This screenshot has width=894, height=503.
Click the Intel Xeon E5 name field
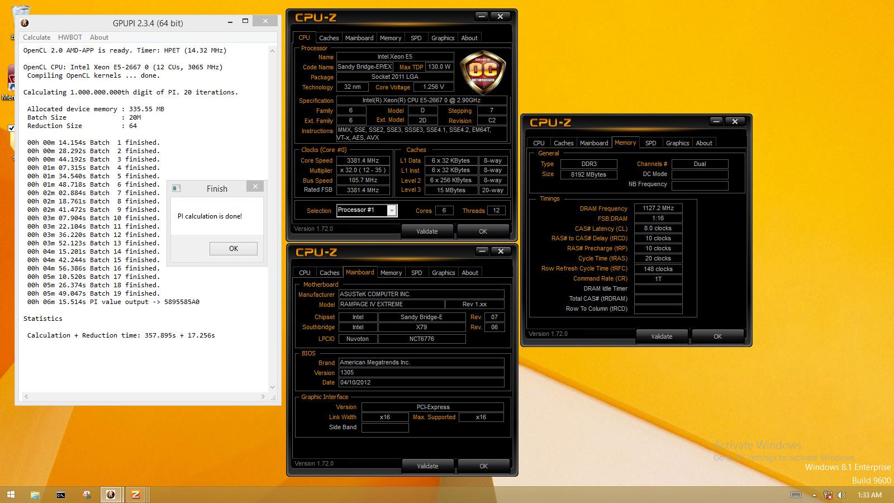(x=395, y=56)
